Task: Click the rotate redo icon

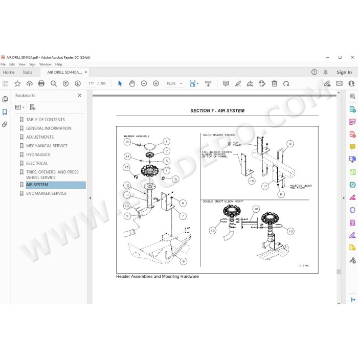Action: click(286, 83)
